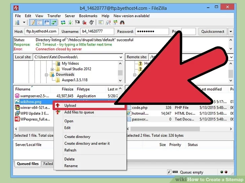Click the New version available! menu item
Screen dimensions: 245x183
pos(132,16)
